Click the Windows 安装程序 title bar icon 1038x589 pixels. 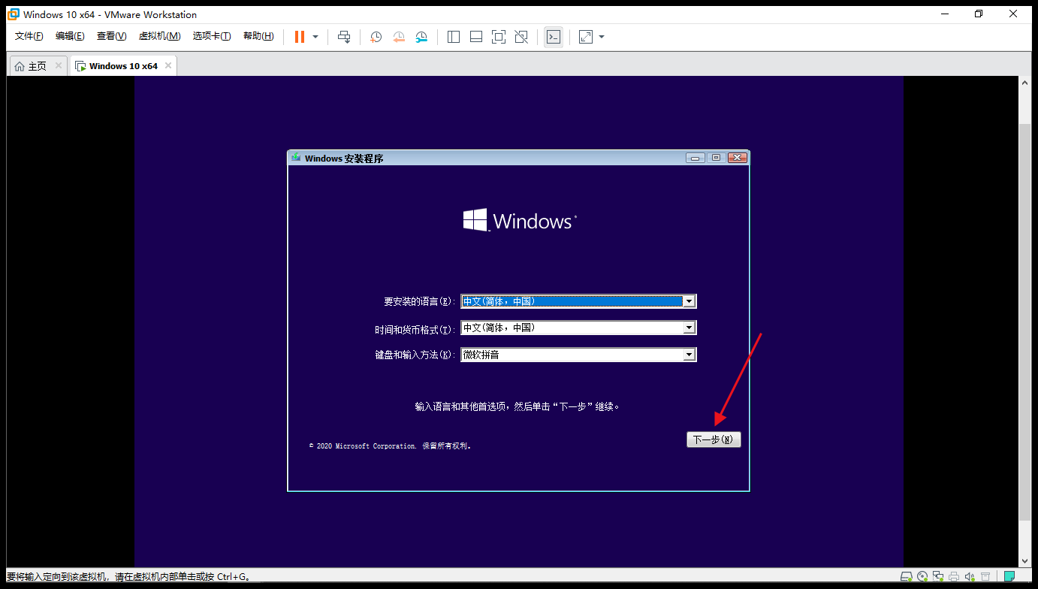coord(297,158)
